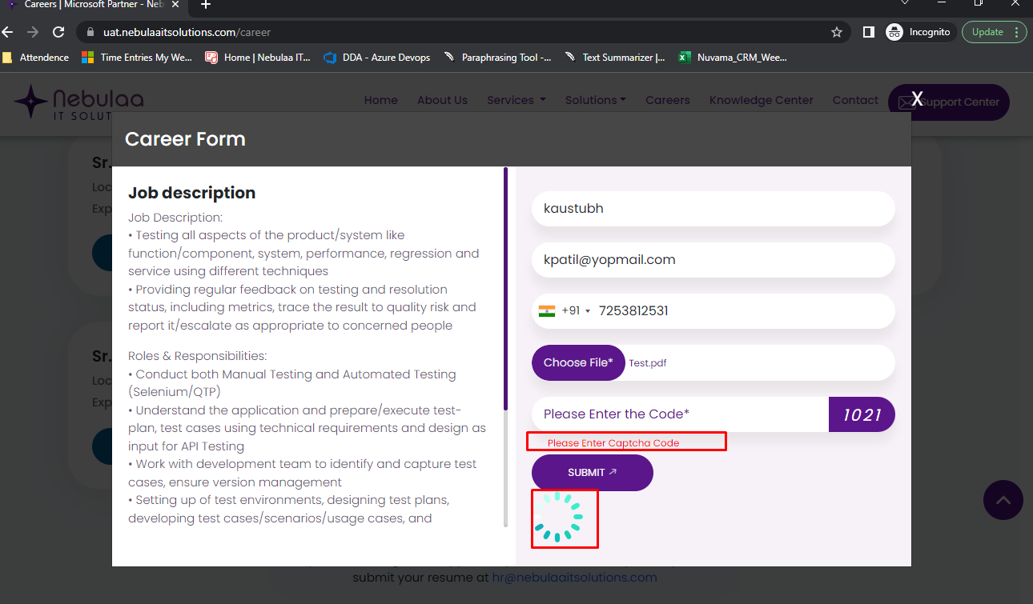The image size is (1033, 604).
Task: Bookmark this page with the star icon
Action: (x=837, y=32)
